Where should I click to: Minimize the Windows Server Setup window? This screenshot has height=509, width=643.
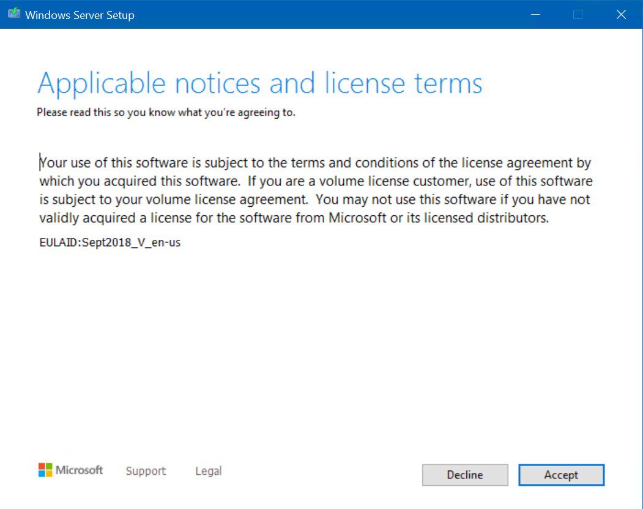(x=535, y=14)
